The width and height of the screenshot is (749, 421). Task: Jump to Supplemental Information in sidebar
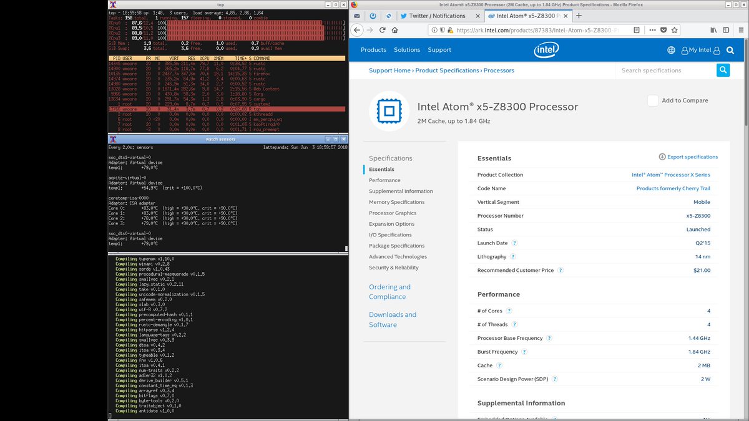(401, 191)
